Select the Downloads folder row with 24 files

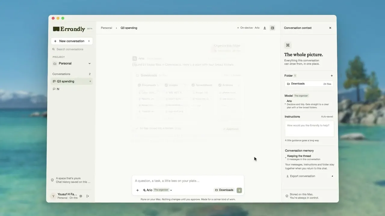(x=309, y=84)
